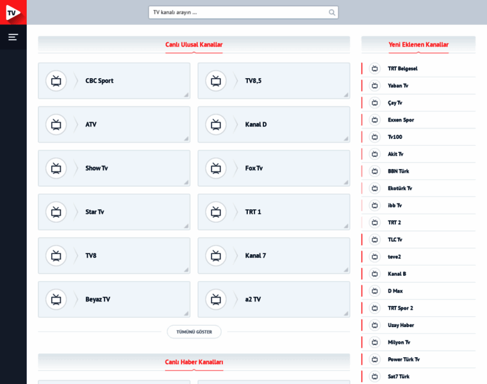Click the TÜMÜNÜ GÖSTER button
487x384 pixels.
pos(194,332)
